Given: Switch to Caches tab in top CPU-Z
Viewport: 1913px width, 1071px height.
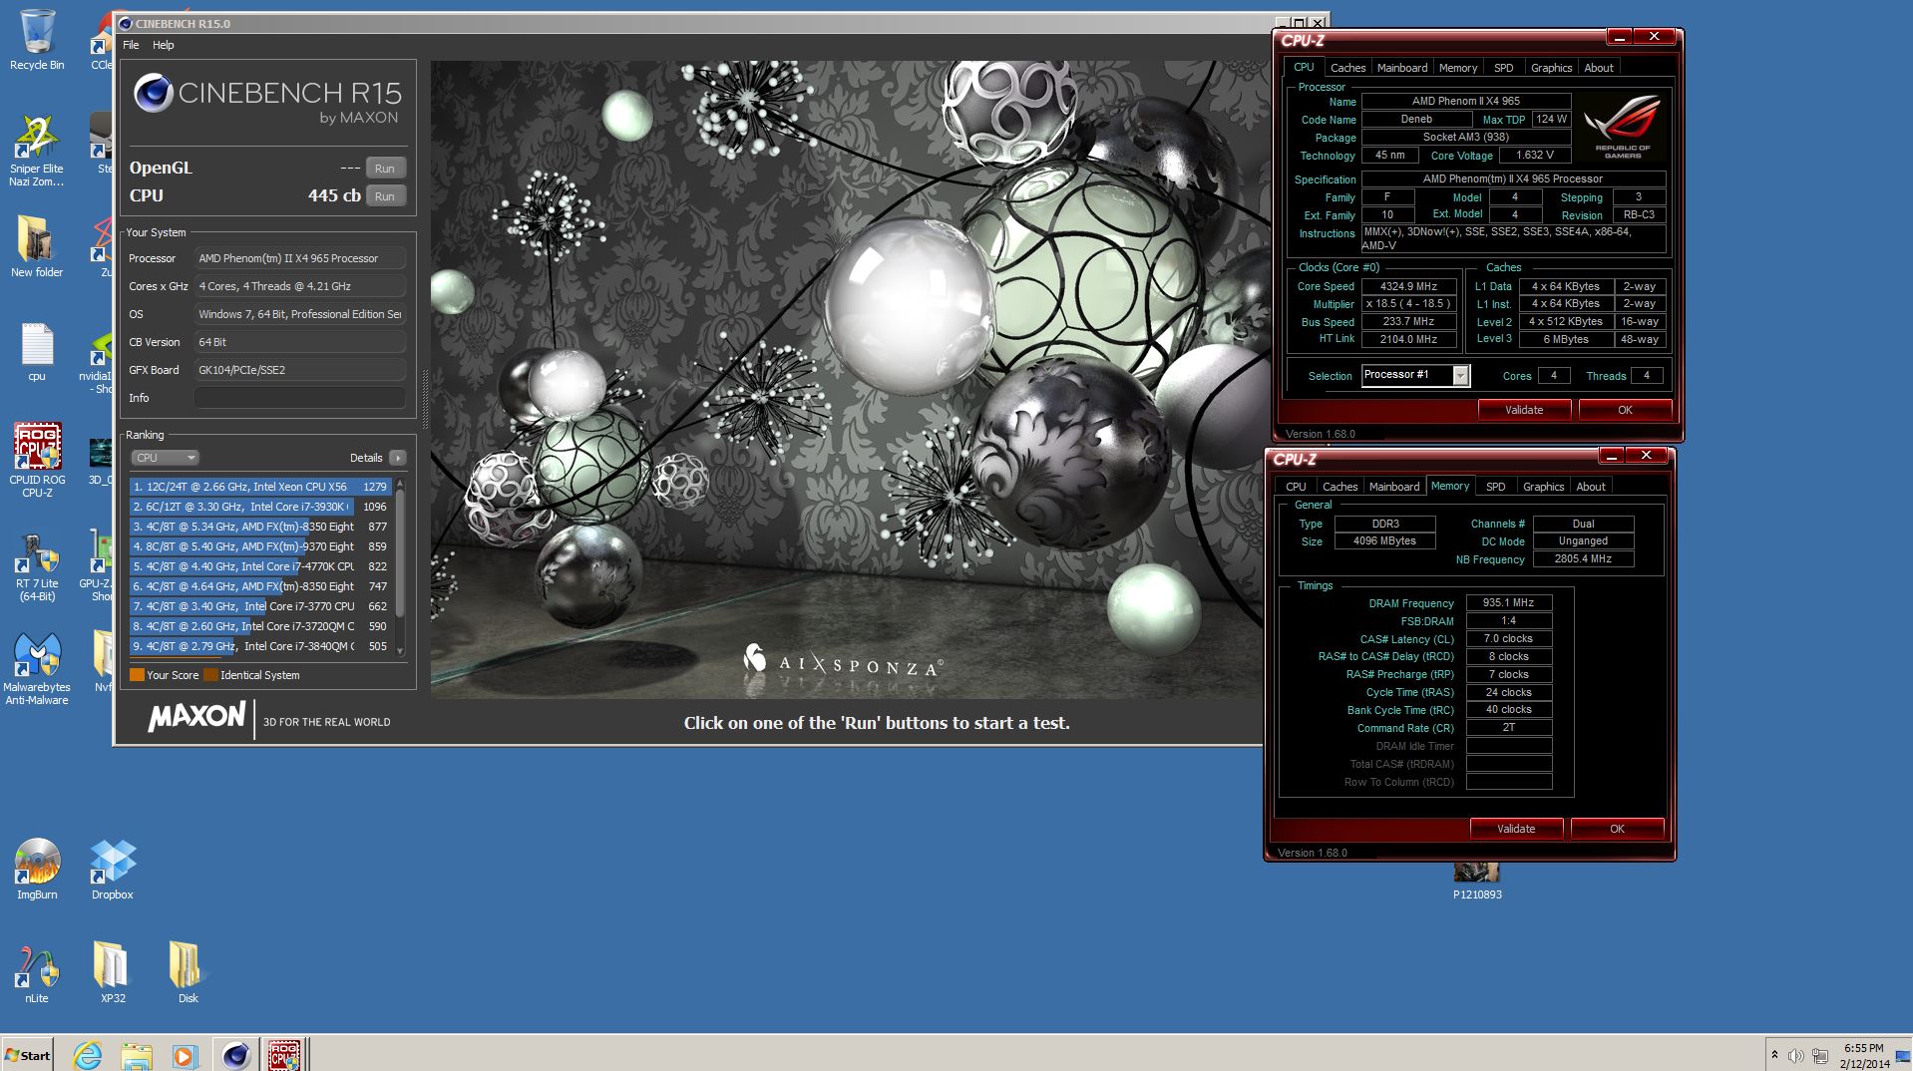Looking at the screenshot, I should [1347, 68].
